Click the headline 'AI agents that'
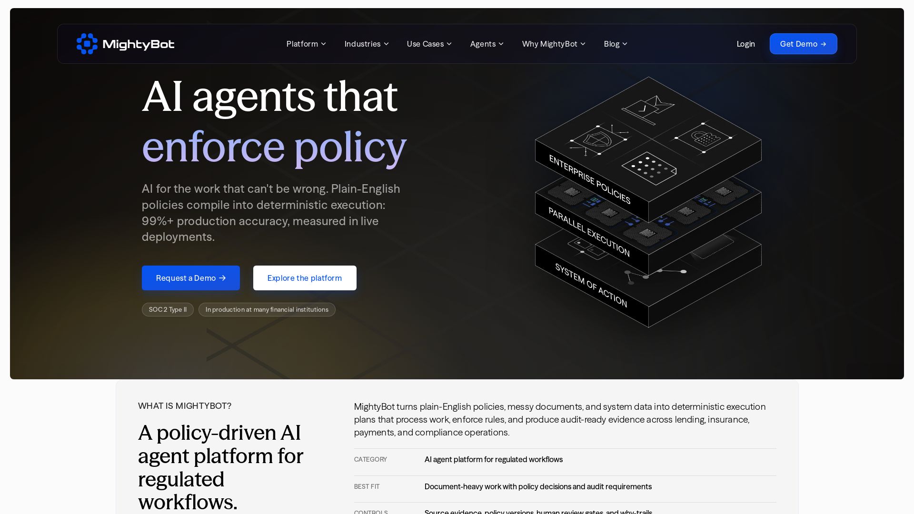Image resolution: width=914 pixels, height=514 pixels. coord(269,96)
